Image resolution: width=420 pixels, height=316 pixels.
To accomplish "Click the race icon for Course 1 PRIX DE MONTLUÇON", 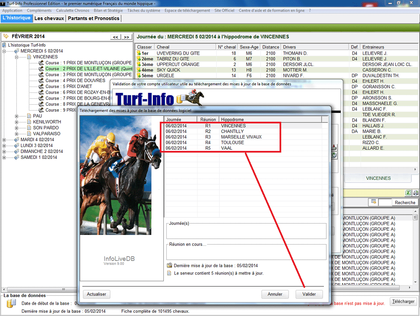I will click(x=41, y=63).
